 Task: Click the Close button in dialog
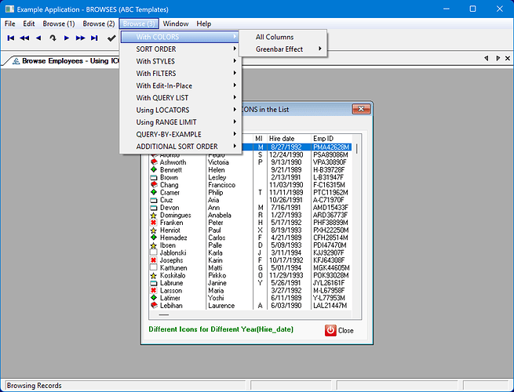[339, 330]
